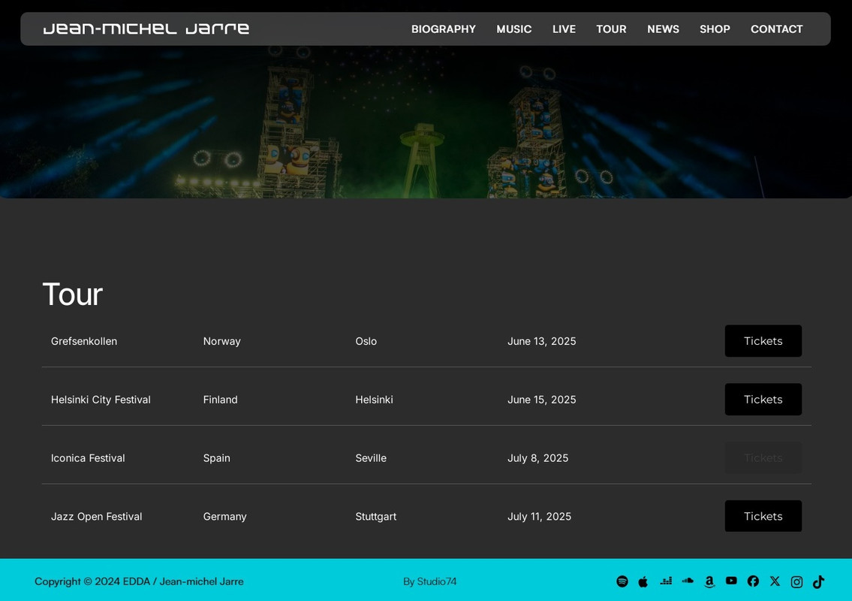852x601 pixels.
Task: Click the Germany country cell
Action: tap(225, 516)
